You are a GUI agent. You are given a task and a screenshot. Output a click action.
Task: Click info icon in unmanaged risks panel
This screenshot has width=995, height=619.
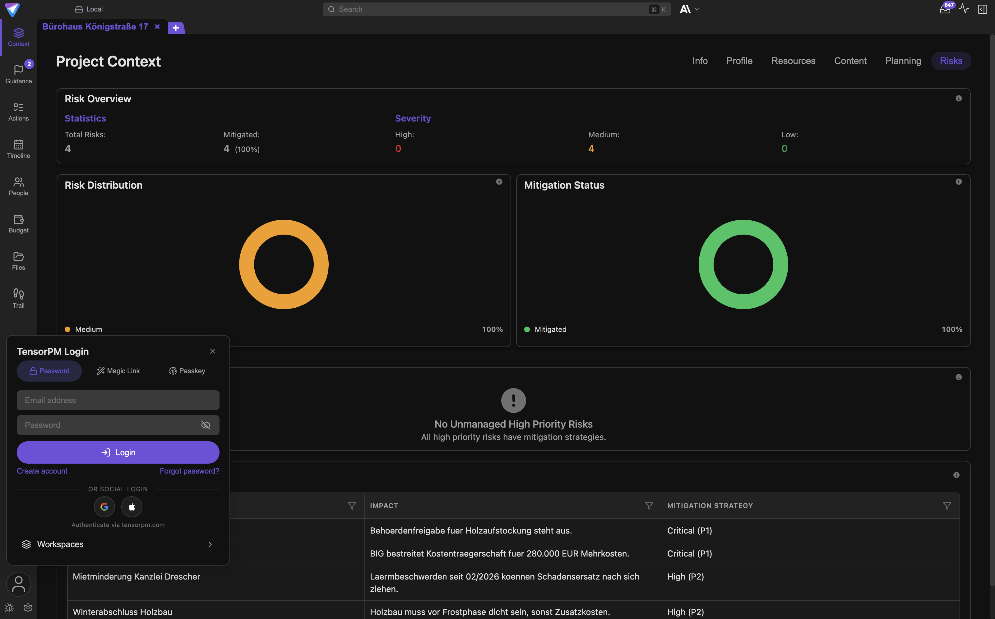[x=959, y=377]
